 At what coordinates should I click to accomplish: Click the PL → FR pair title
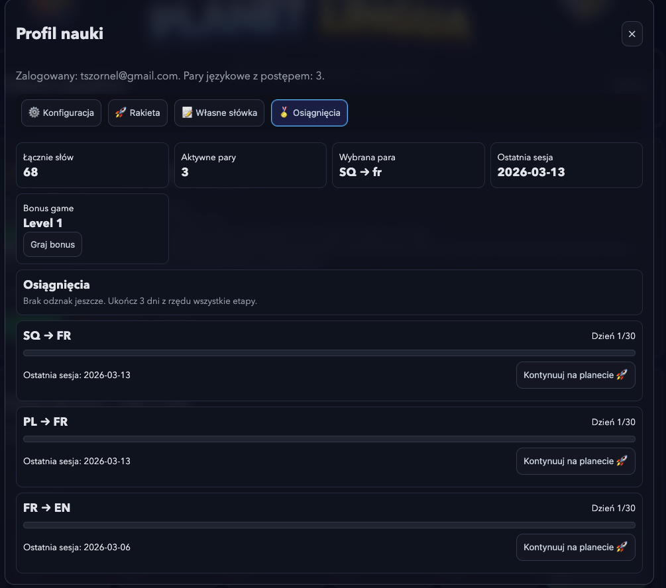coord(46,422)
